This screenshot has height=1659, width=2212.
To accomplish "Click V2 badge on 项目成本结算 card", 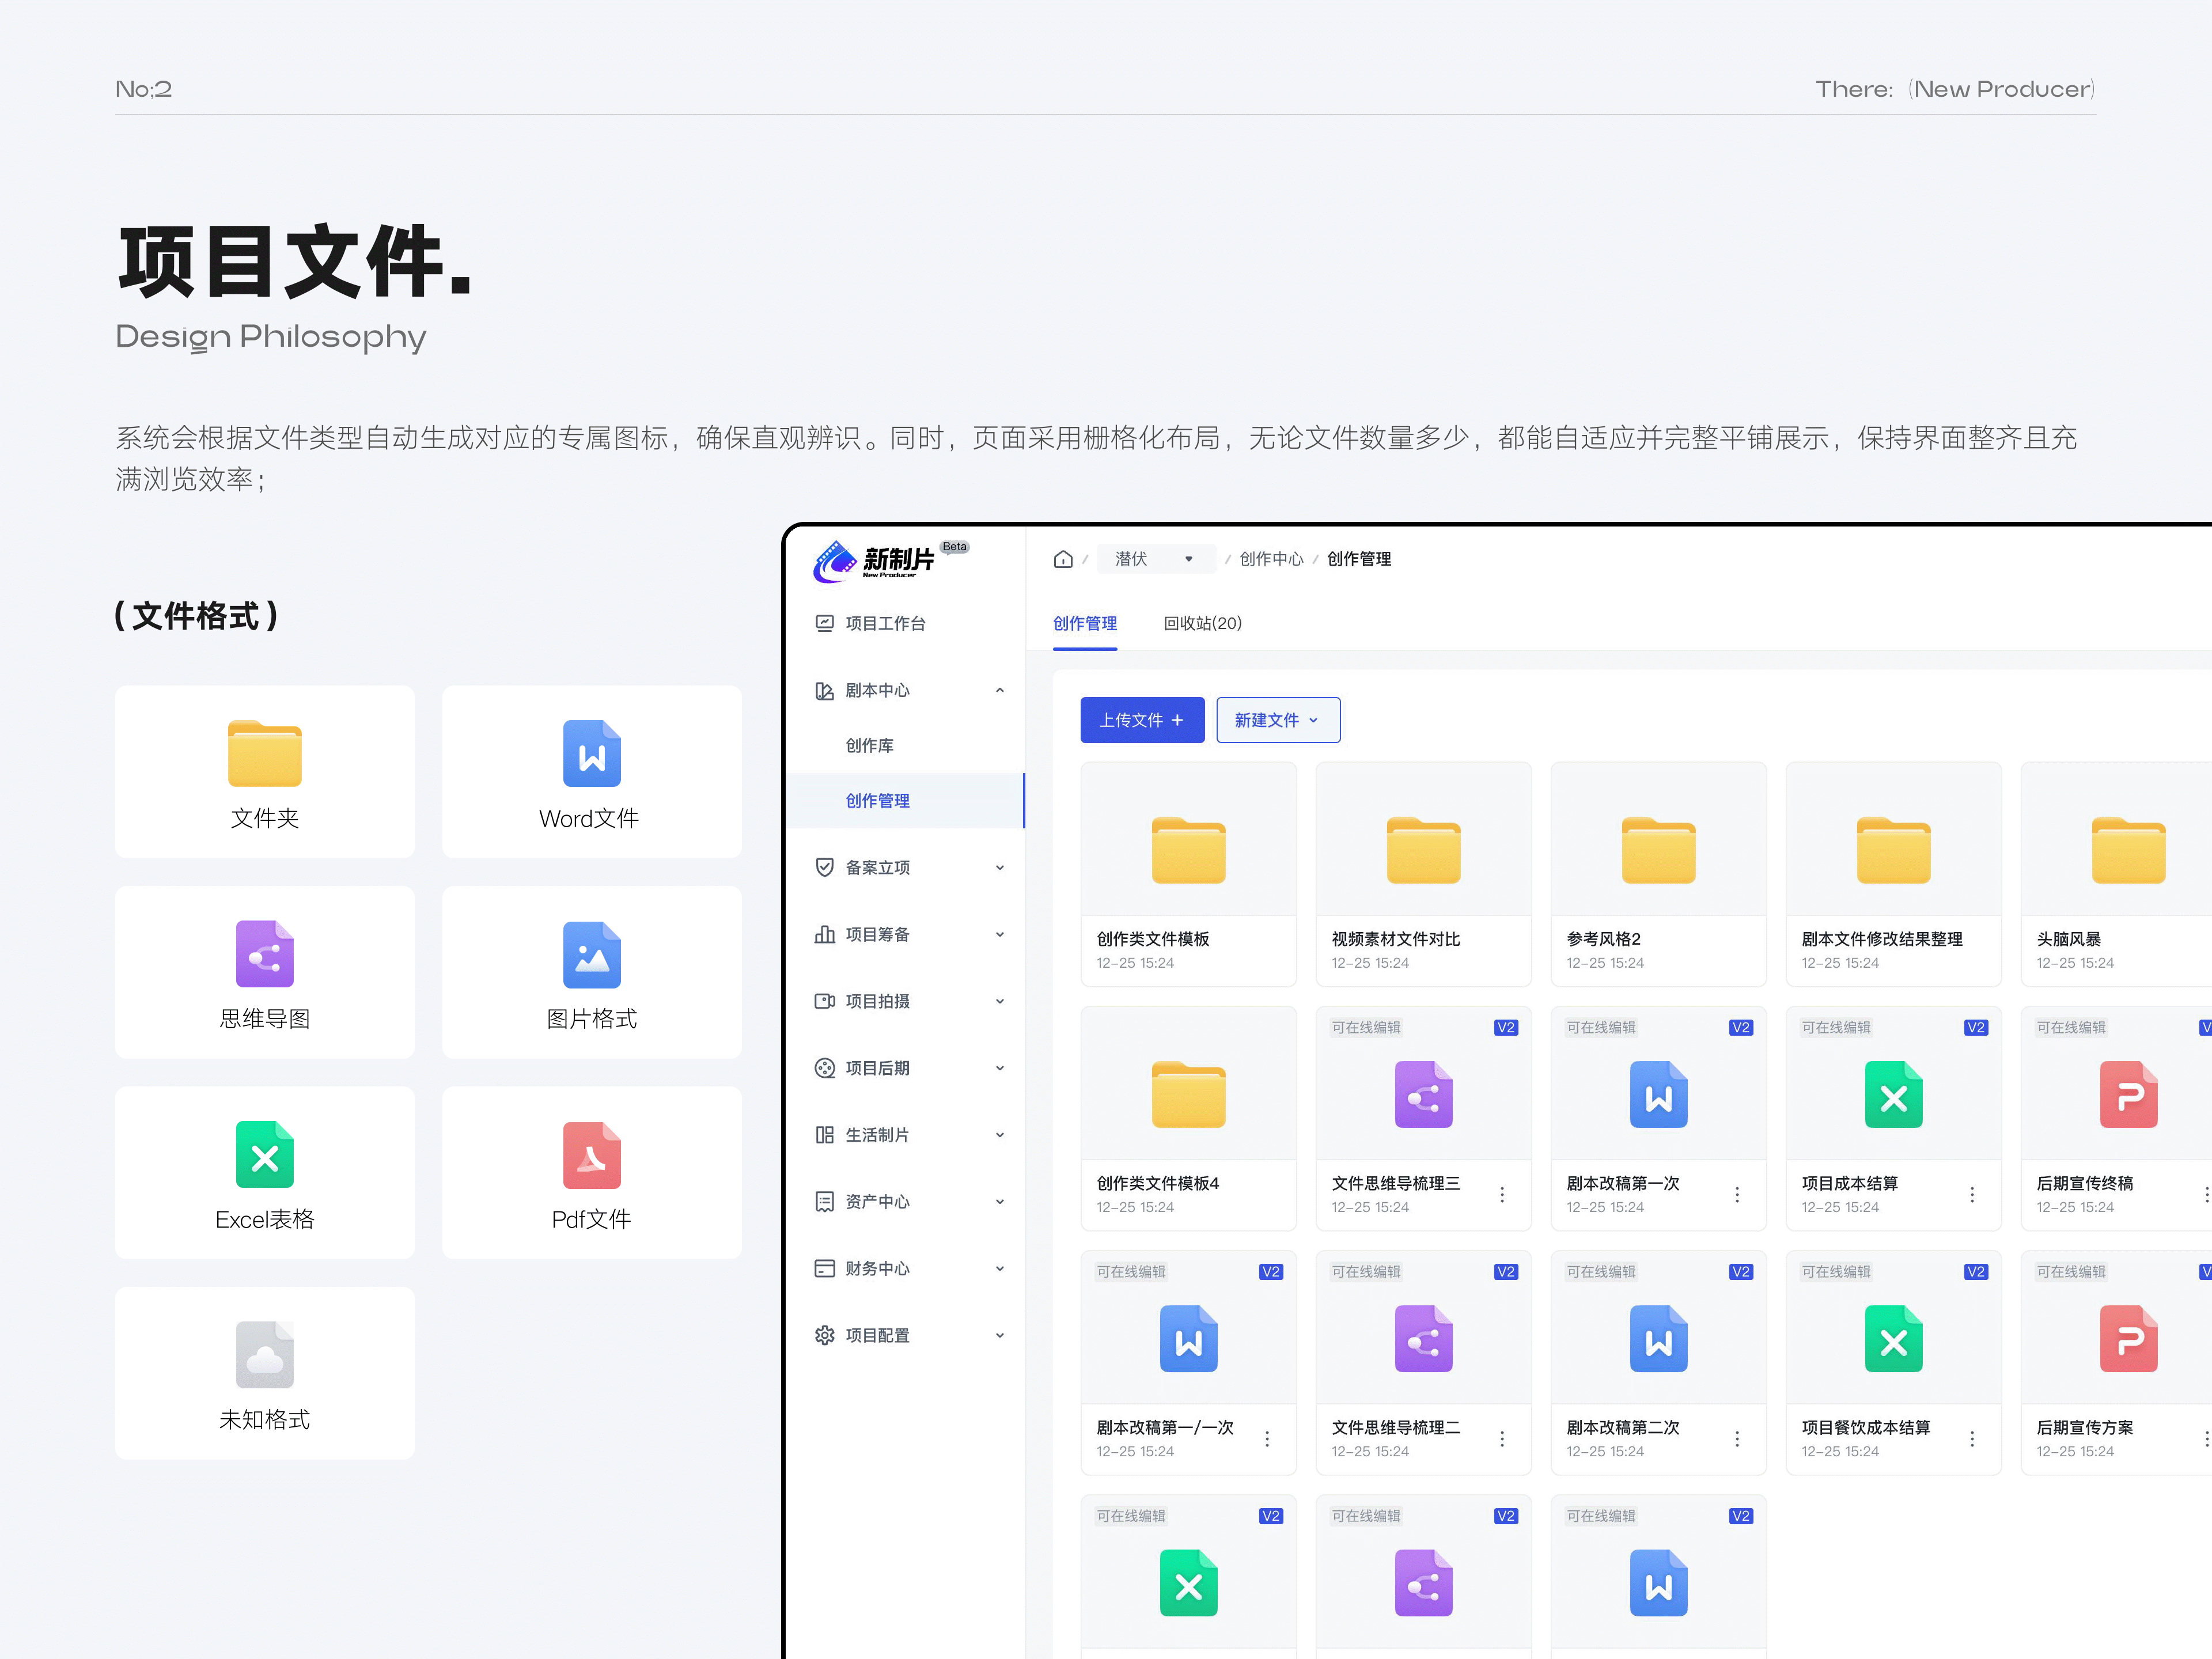I will [x=1975, y=1027].
